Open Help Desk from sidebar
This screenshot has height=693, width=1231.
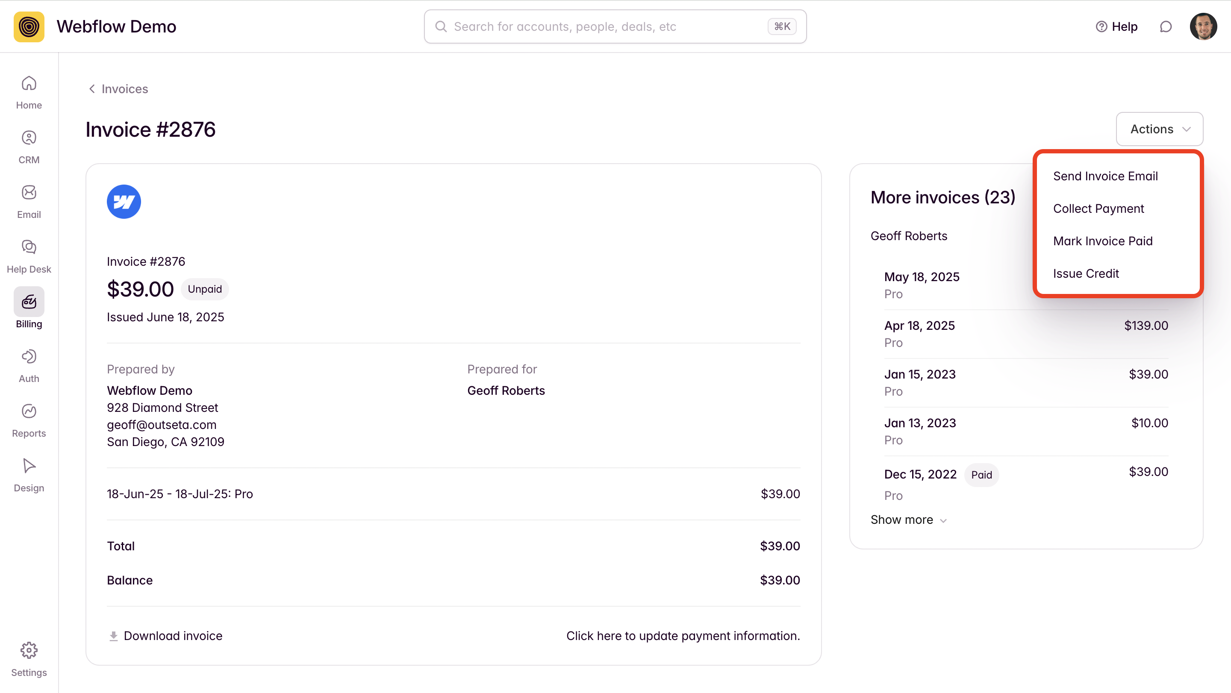tap(29, 256)
